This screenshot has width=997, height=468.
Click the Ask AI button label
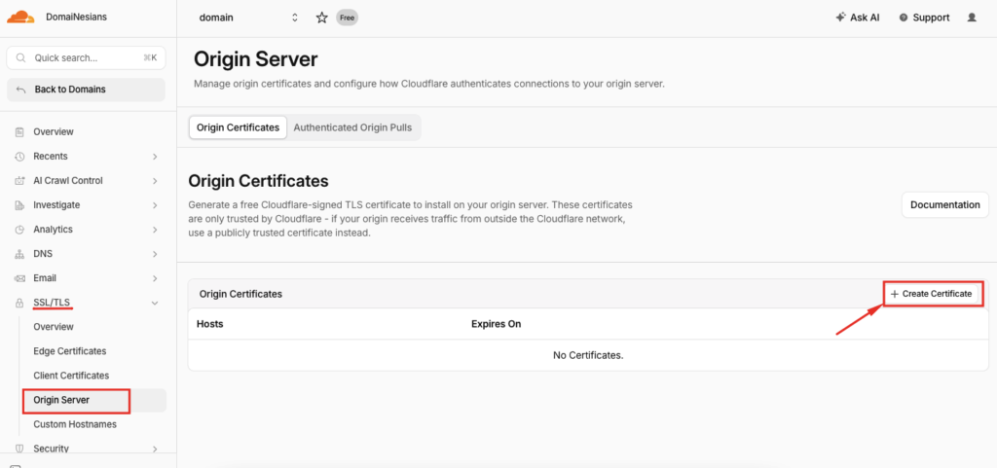click(865, 18)
